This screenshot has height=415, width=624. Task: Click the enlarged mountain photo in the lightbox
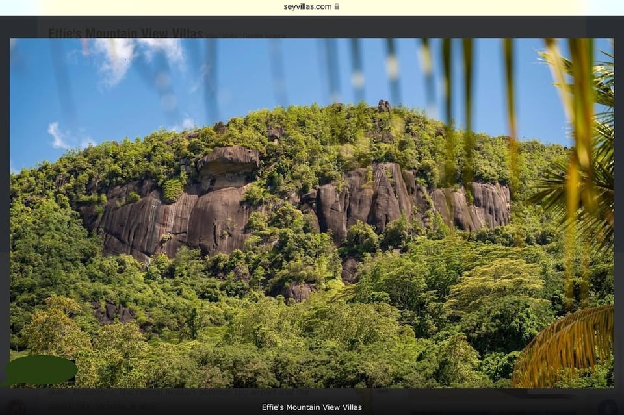tap(312, 260)
